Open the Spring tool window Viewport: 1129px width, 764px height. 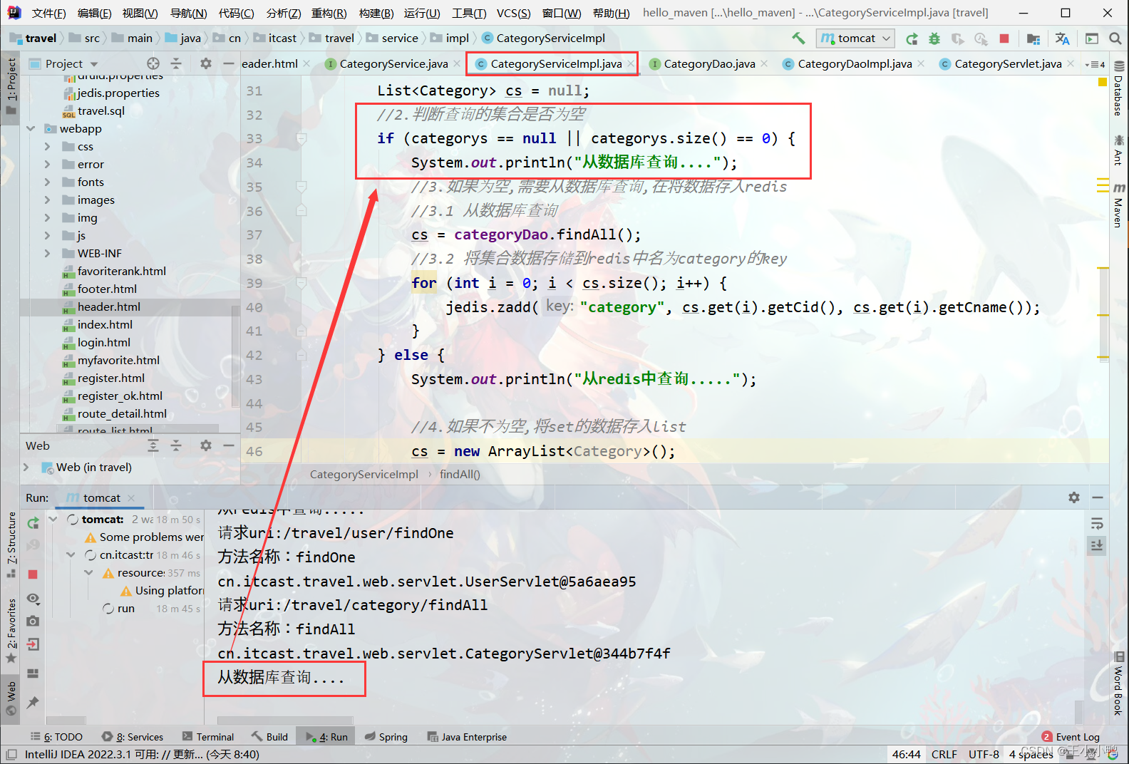(x=386, y=737)
